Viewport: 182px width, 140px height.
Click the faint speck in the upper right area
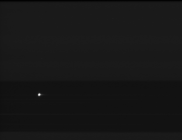[x=113, y=18]
